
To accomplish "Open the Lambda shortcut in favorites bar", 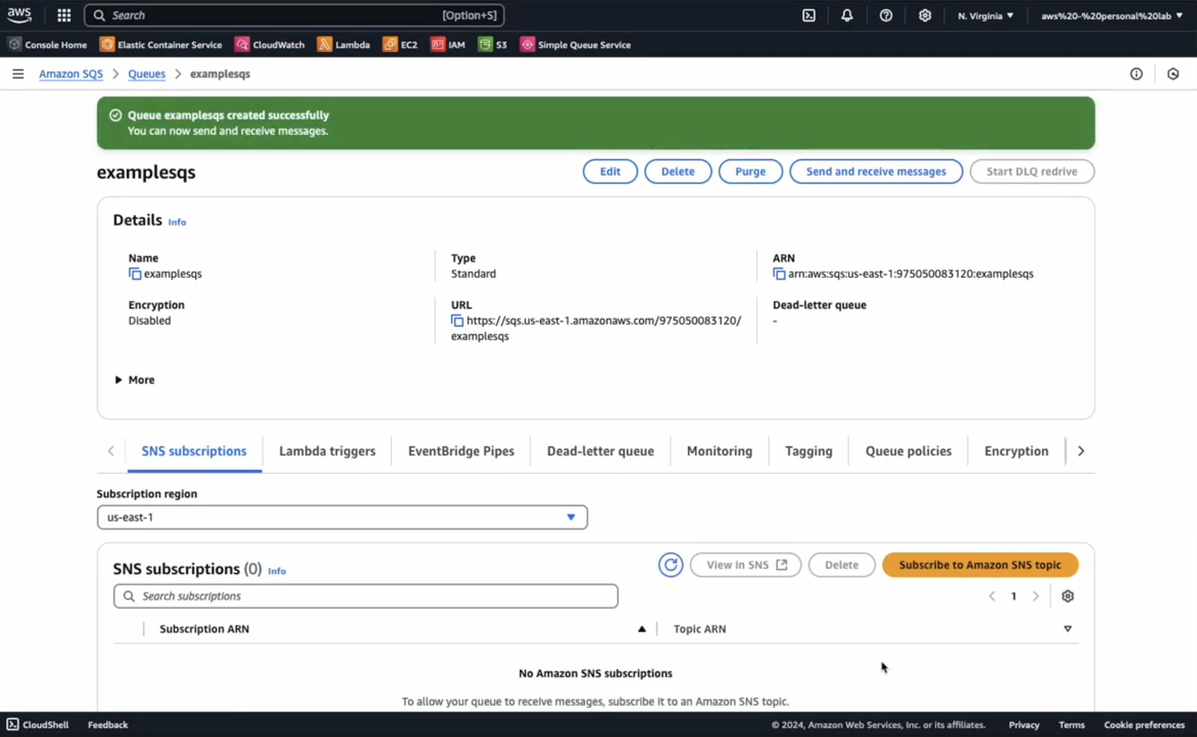I will click(x=344, y=45).
